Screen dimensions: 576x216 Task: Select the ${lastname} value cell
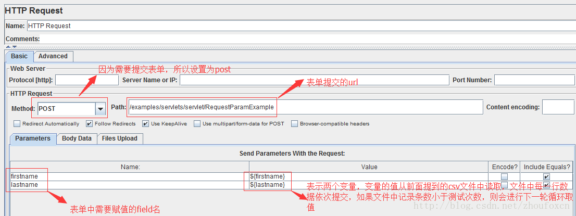pyautogui.click(x=268, y=185)
